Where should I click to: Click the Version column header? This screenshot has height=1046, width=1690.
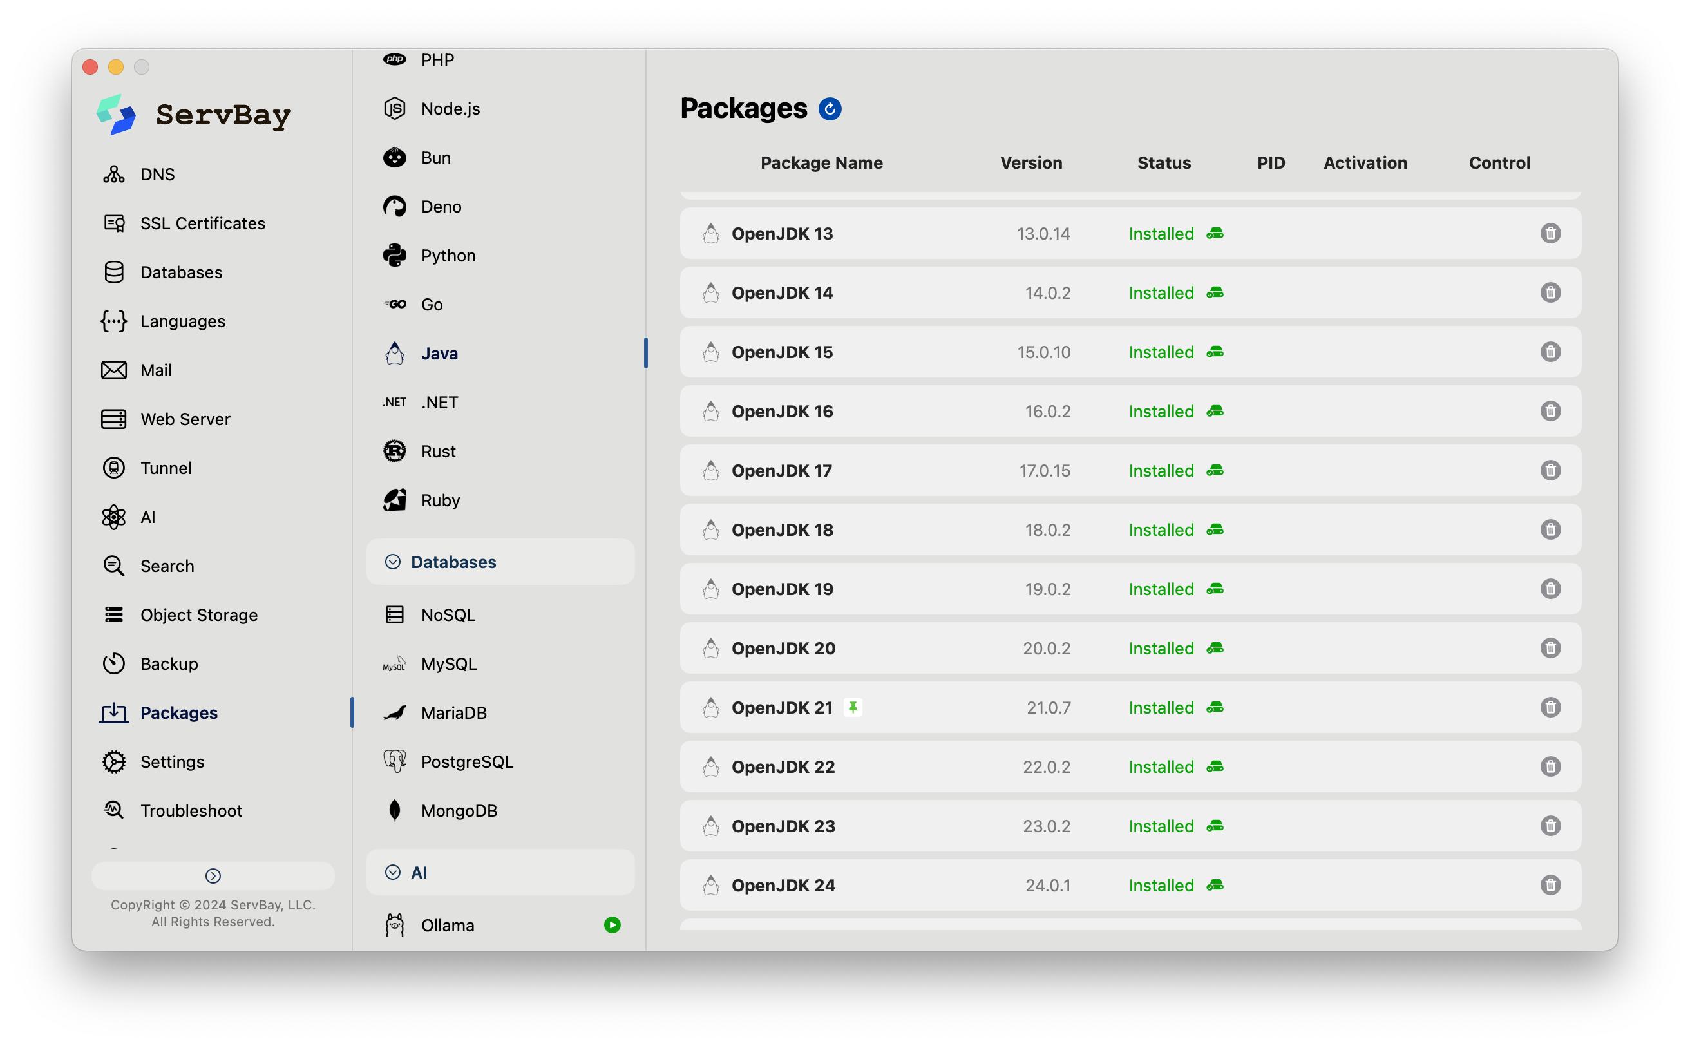click(x=1030, y=162)
